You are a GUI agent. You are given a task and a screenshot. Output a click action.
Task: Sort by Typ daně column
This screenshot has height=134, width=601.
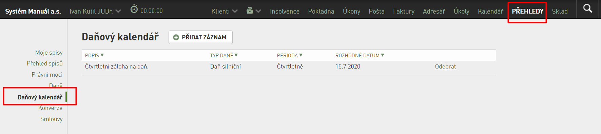224,55
